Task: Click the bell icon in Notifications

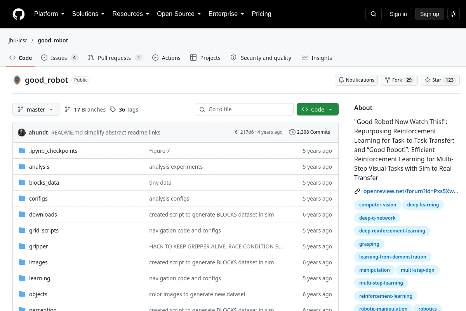Action: click(x=341, y=80)
